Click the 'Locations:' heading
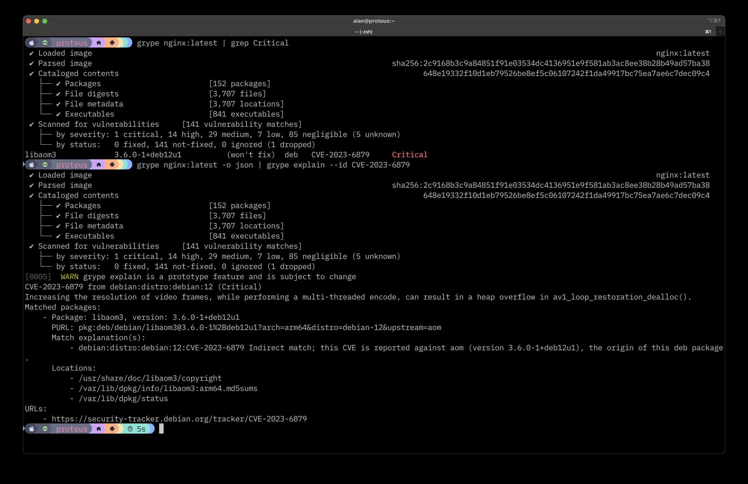The image size is (748, 484). click(x=74, y=368)
